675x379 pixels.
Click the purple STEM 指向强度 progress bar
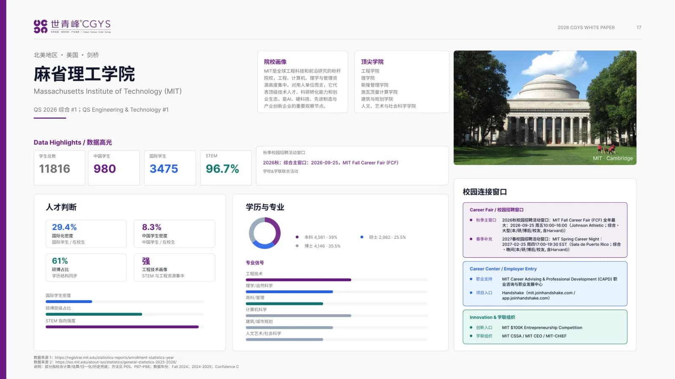(x=122, y=327)
